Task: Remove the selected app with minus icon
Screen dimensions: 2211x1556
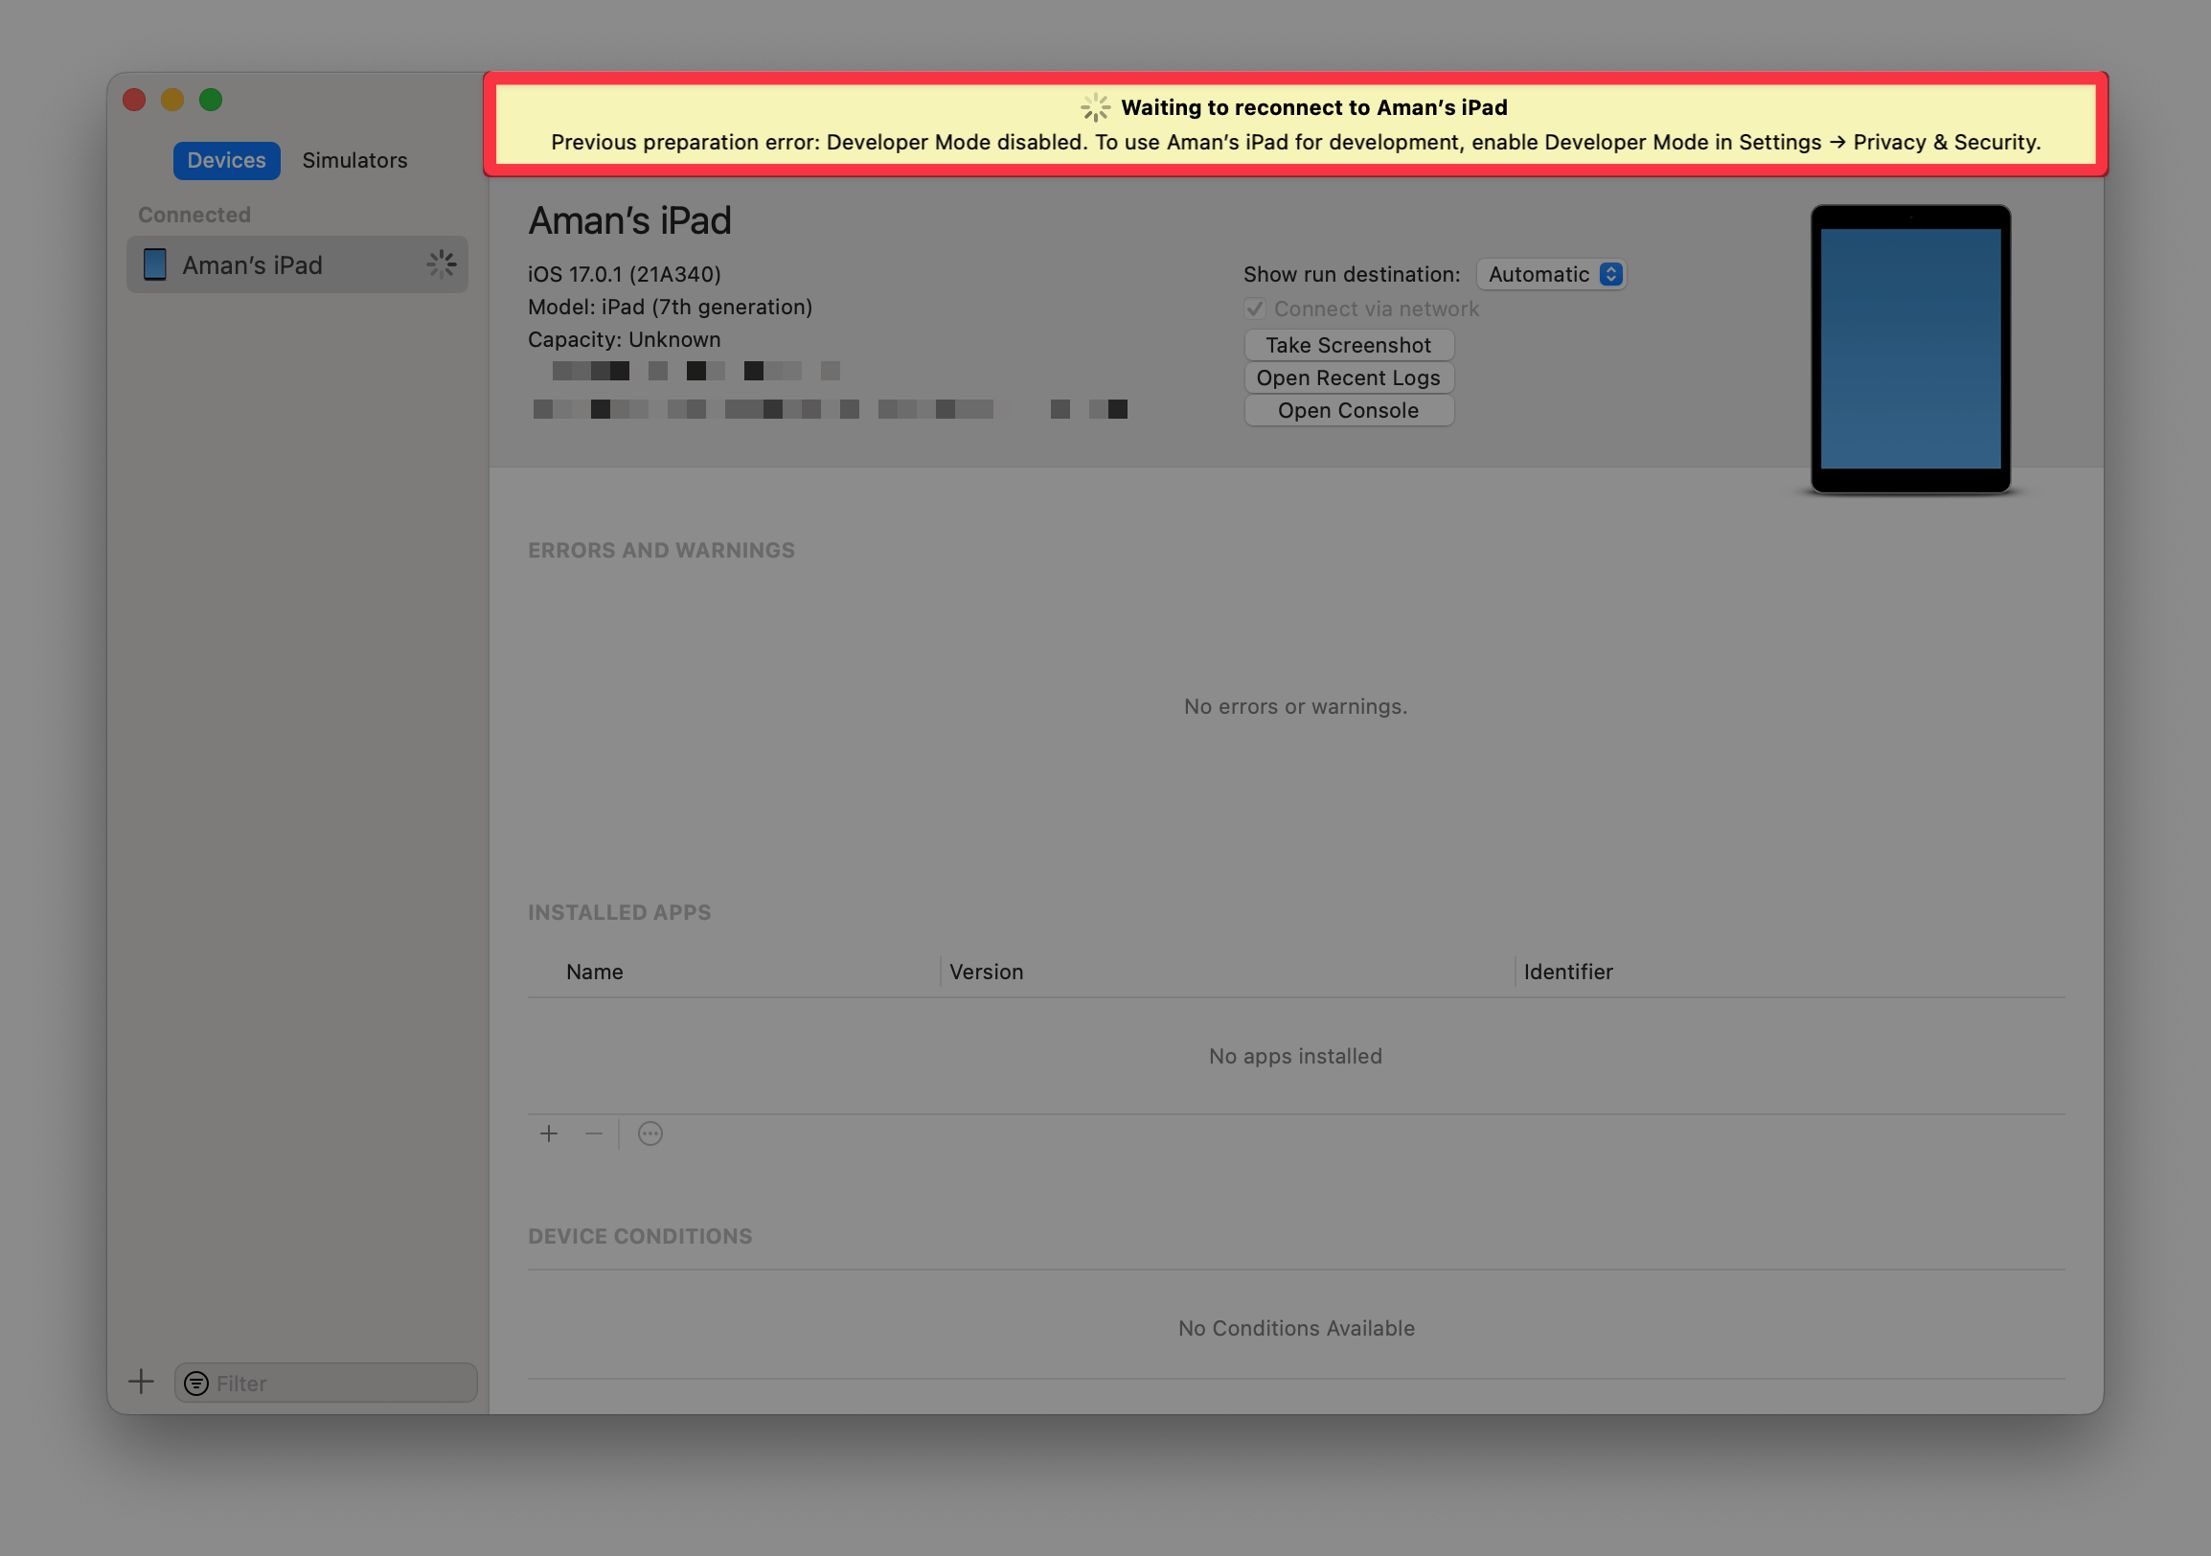Action: (x=594, y=1133)
